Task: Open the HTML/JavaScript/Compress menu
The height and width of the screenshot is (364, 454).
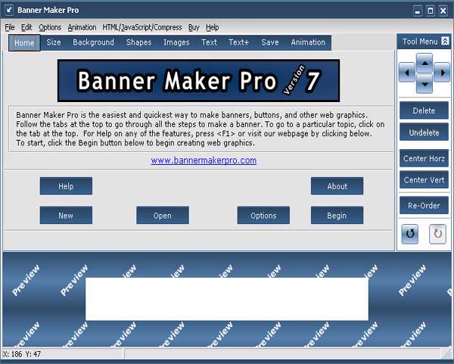Action: click(x=142, y=27)
